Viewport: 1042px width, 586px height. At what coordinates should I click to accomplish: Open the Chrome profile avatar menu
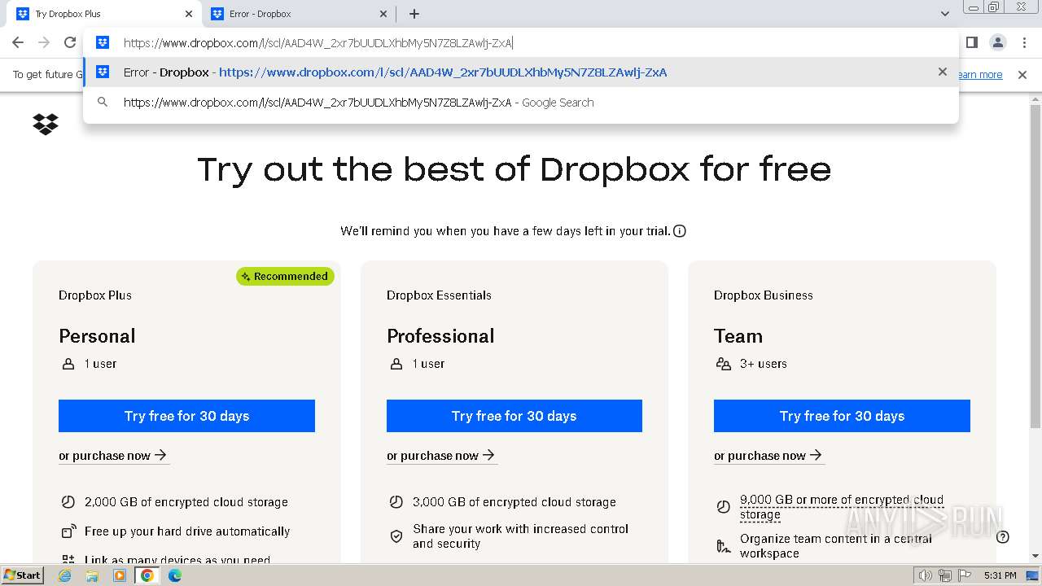pos(997,42)
